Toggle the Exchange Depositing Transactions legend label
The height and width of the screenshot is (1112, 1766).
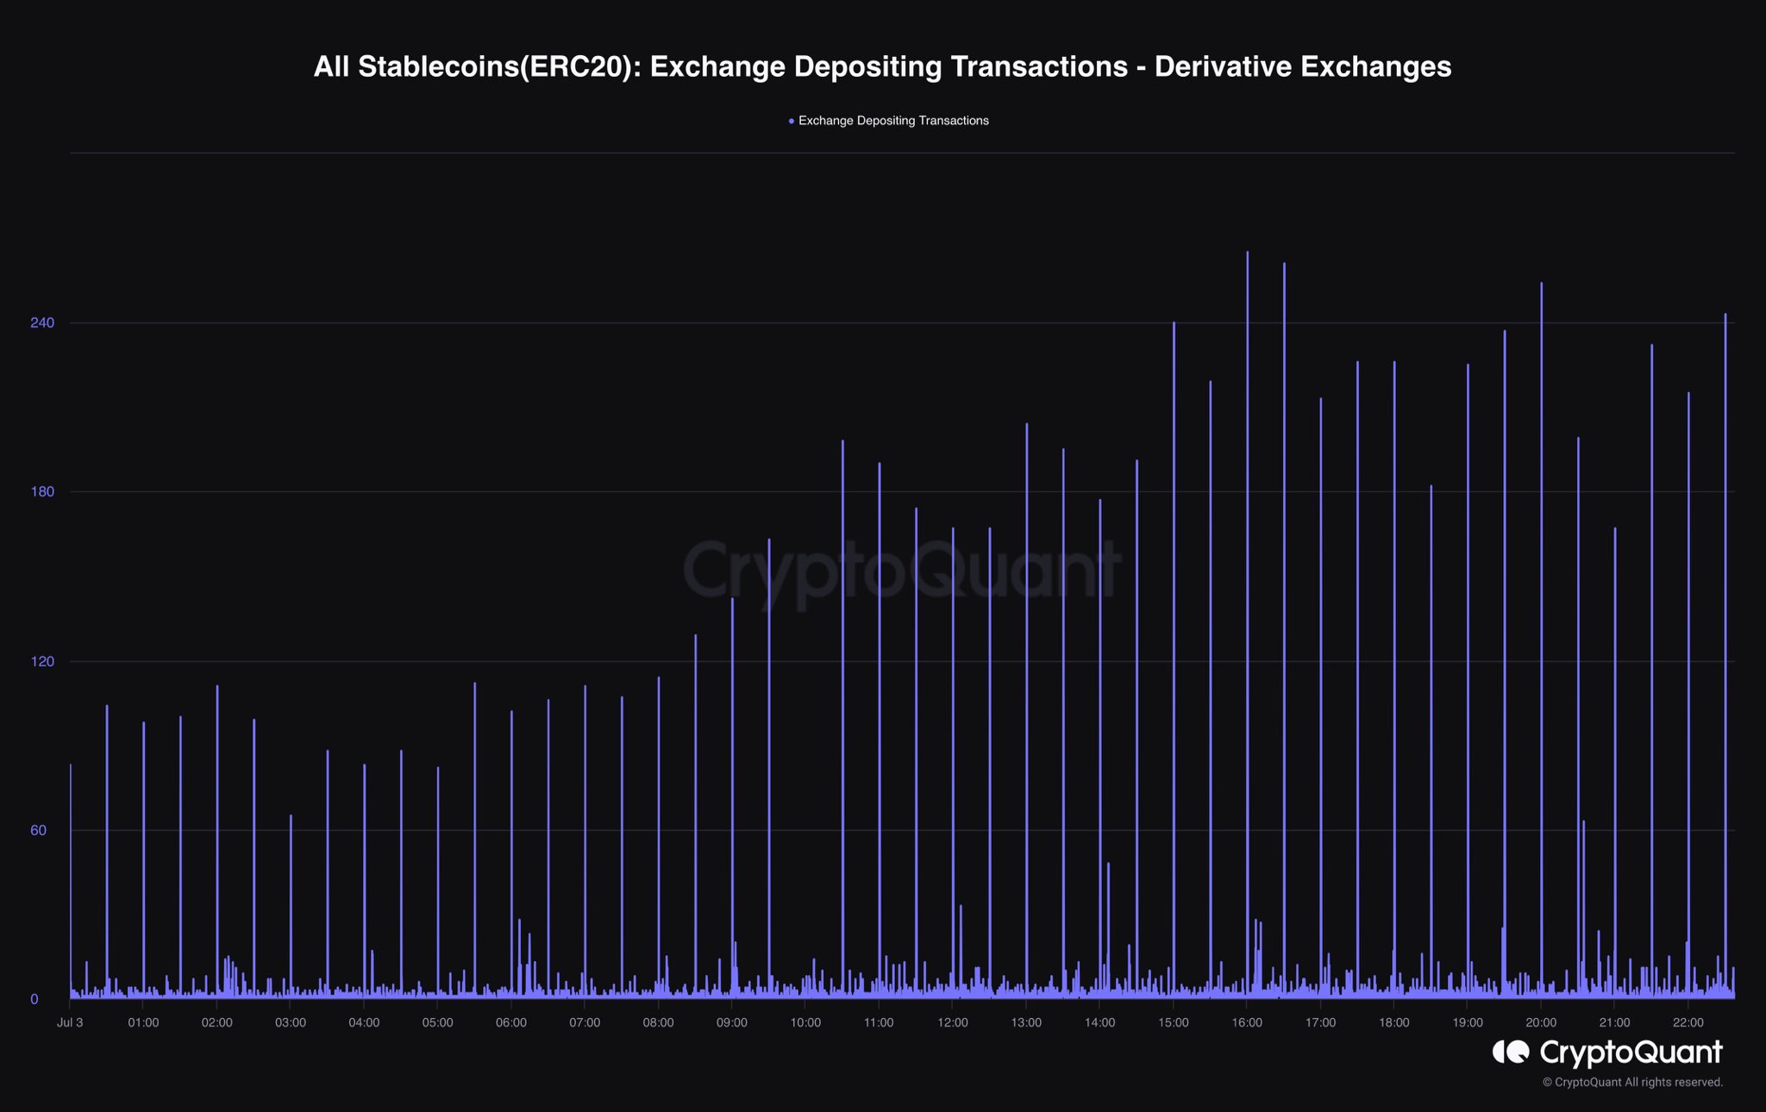[893, 121]
